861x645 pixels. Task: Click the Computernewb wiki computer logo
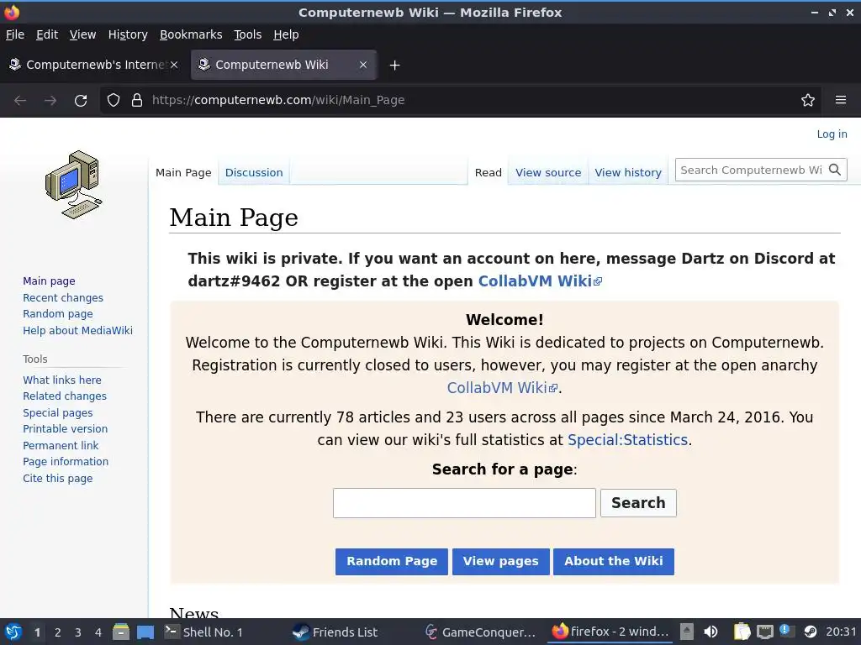click(74, 185)
